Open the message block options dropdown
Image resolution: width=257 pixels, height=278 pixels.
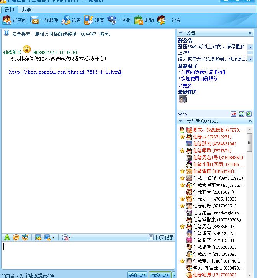70,238
